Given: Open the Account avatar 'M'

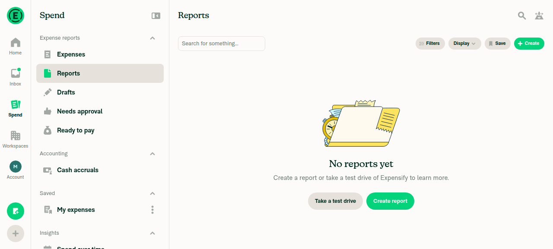Looking at the screenshot, I should point(16,167).
